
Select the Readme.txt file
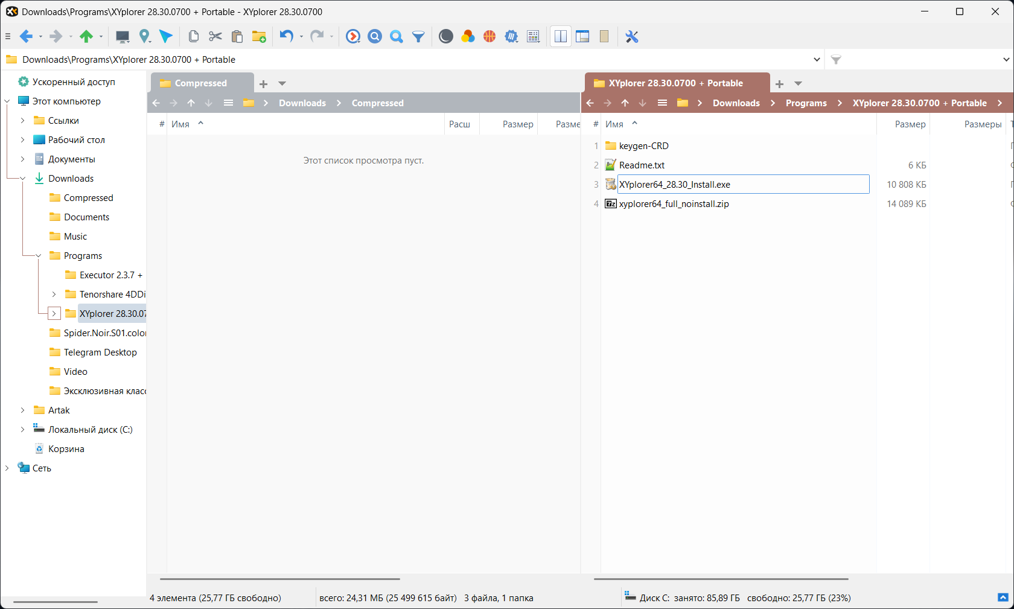642,165
